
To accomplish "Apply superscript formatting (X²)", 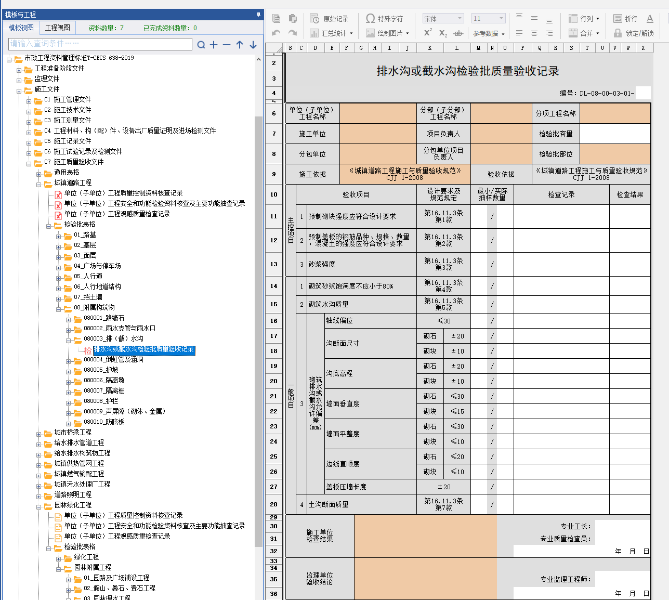I will [x=428, y=33].
